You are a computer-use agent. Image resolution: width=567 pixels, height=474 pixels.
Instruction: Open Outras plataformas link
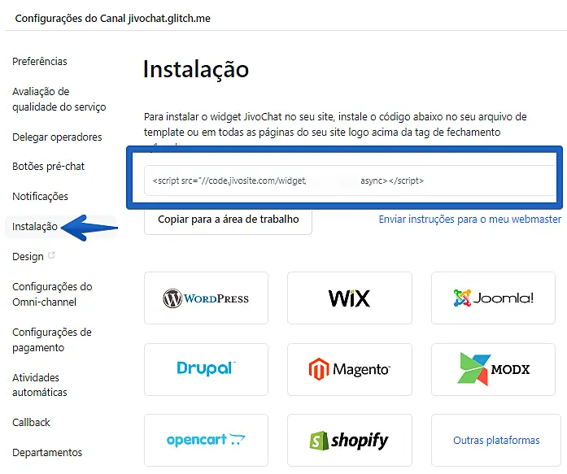click(x=496, y=440)
